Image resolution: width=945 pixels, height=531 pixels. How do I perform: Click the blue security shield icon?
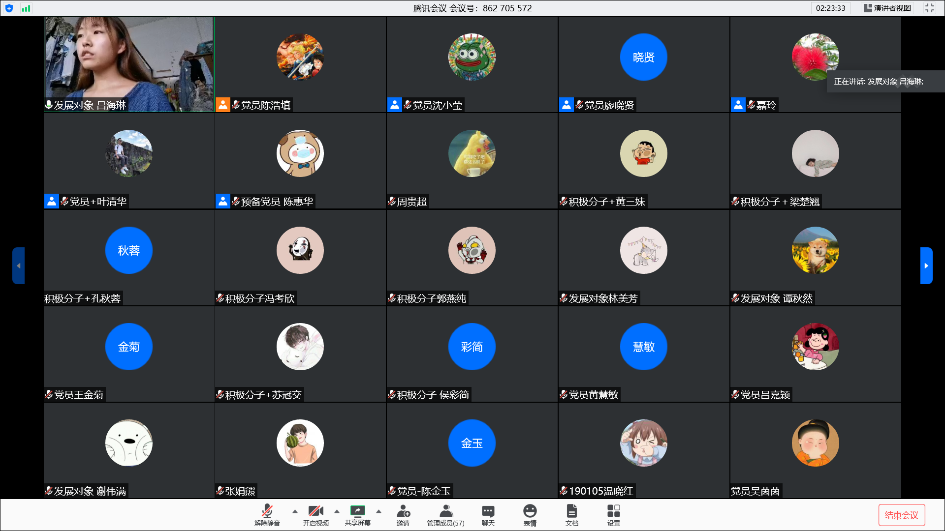tap(9, 8)
